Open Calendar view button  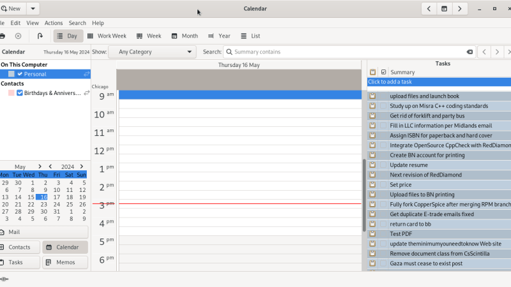pyautogui.click(x=65, y=247)
